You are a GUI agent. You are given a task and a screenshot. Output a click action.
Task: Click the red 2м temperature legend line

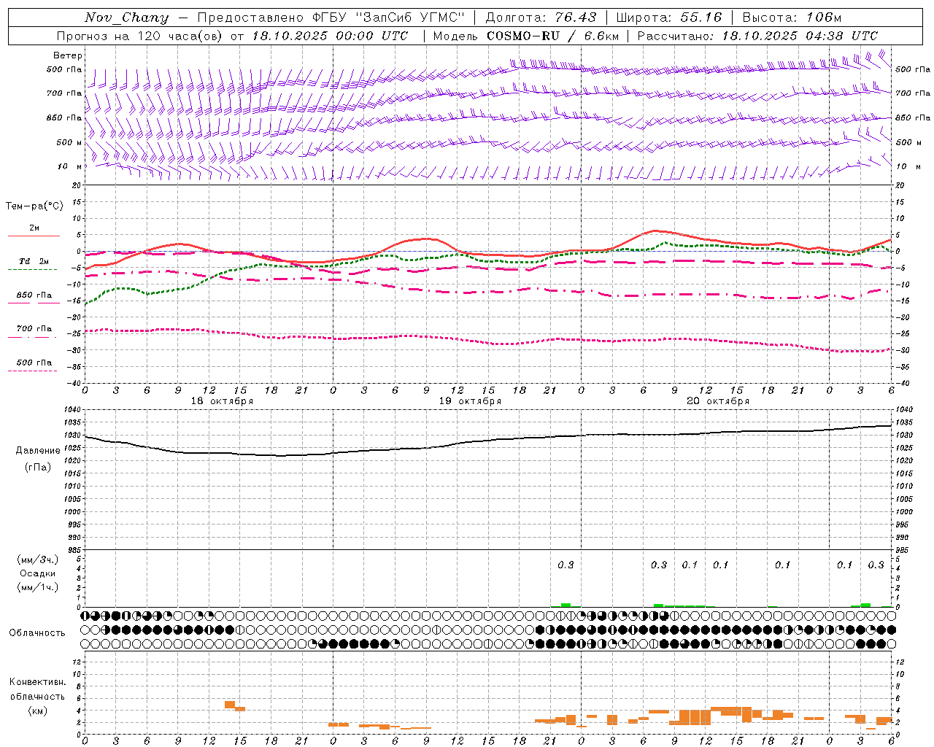pos(34,236)
